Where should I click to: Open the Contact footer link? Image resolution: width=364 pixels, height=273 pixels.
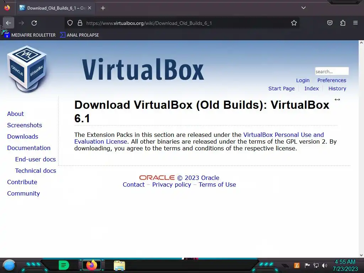pos(134,184)
